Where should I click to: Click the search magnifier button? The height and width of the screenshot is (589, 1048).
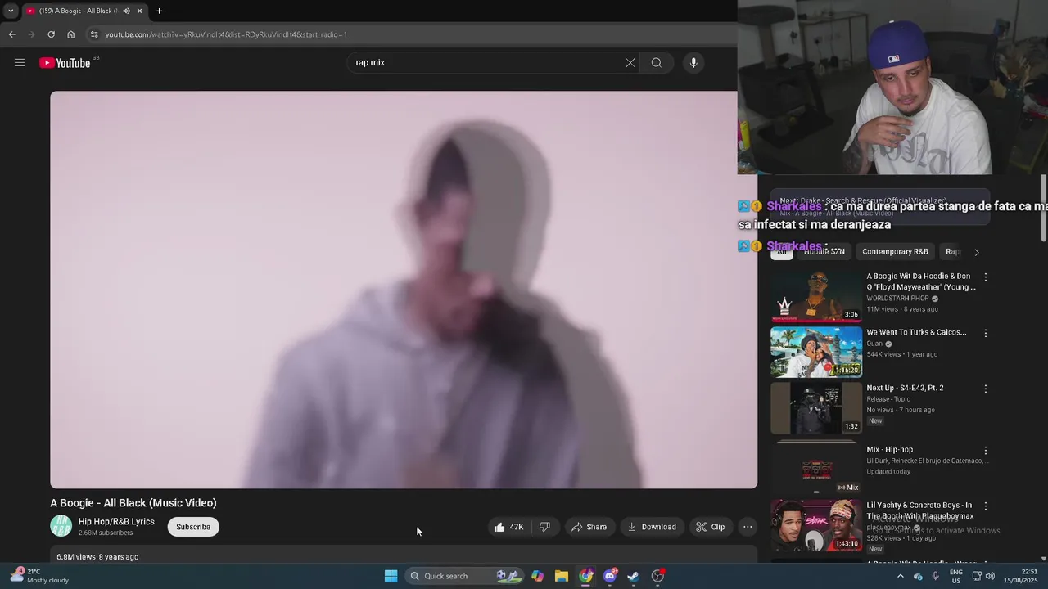coord(657,63)
